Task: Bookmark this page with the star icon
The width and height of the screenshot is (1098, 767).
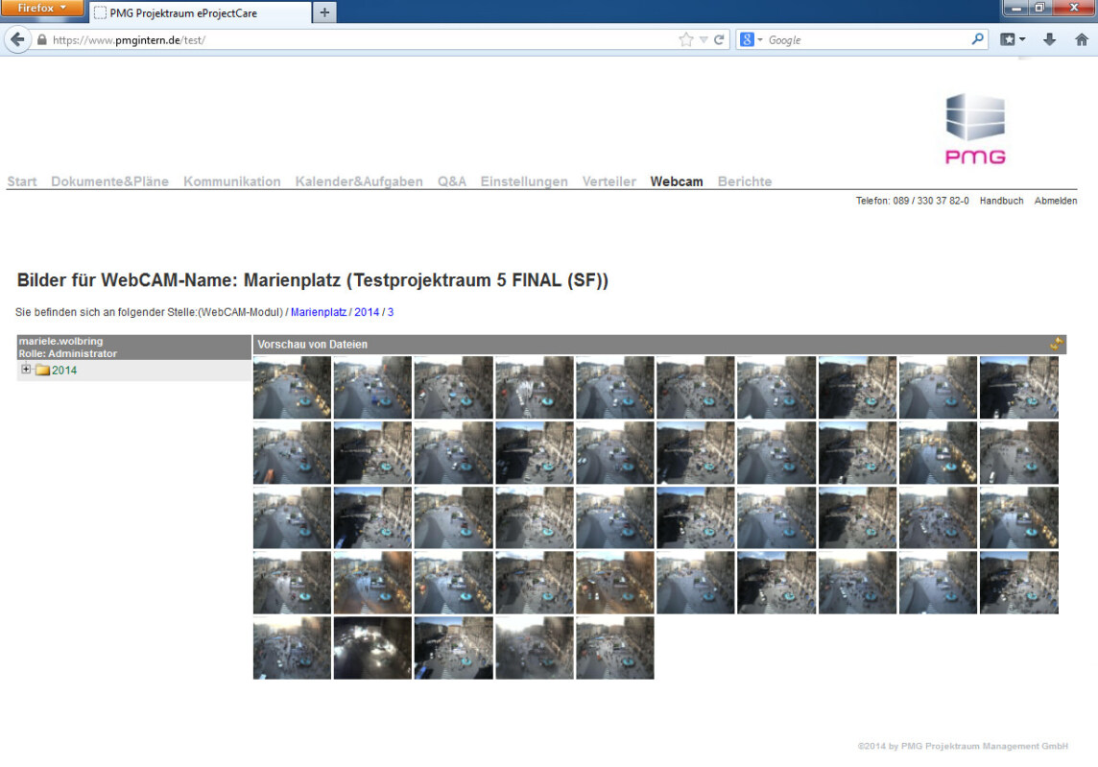Action: [685, 40]
